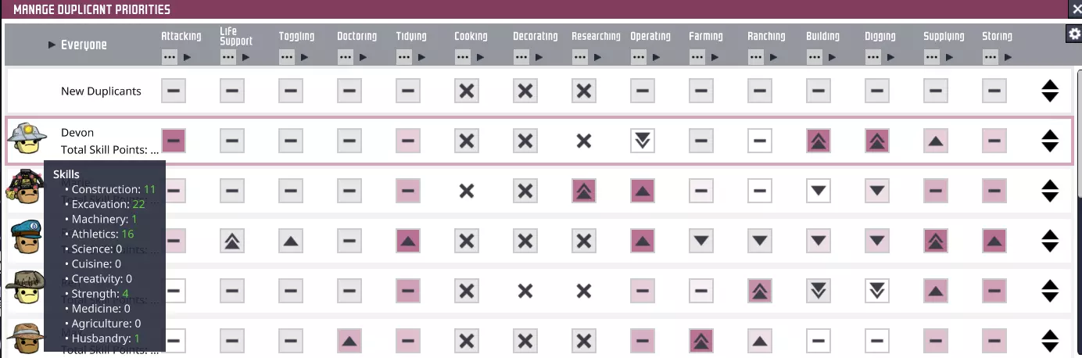Change Devon's Building priority icon
Viewport: 1082px width, 358px height.
(818, 141)
